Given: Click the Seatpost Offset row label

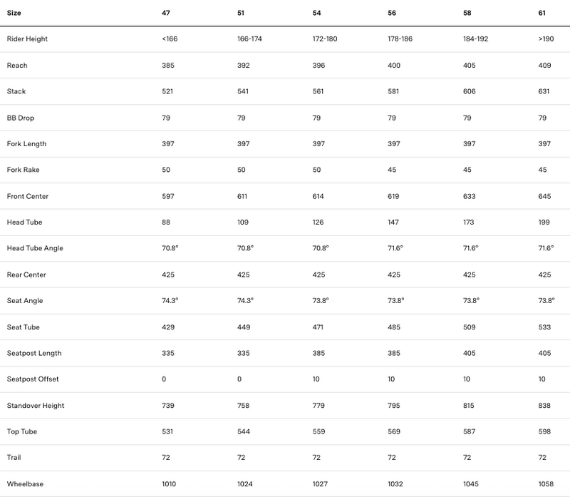Looking at the screenshot, I should point(33,379).
